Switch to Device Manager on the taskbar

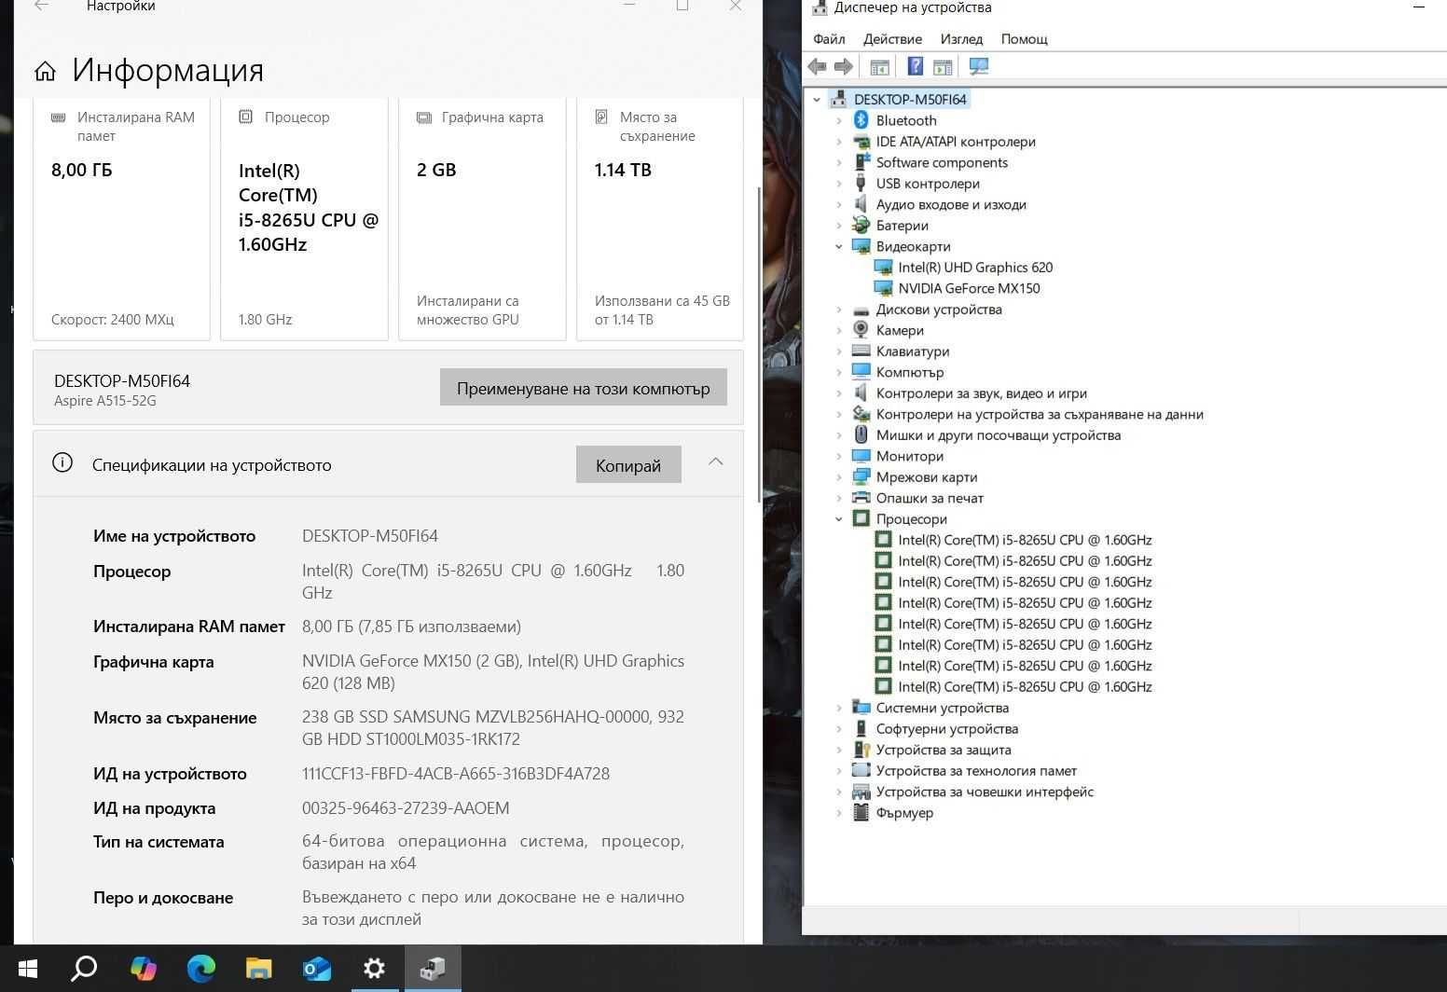click(x=433, y=969)
